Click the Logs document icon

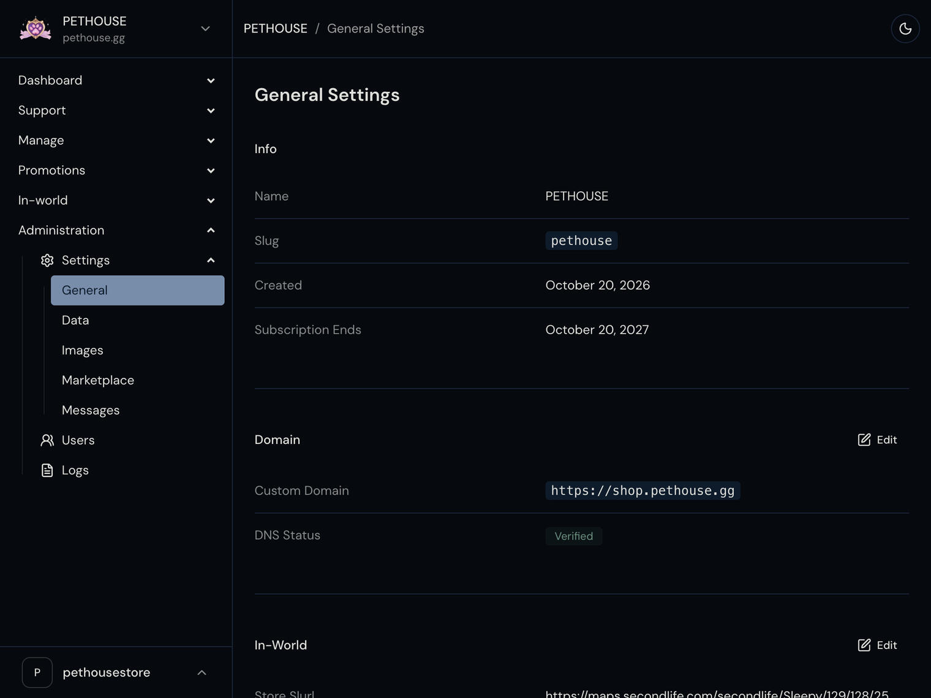(x=47, y=470)
